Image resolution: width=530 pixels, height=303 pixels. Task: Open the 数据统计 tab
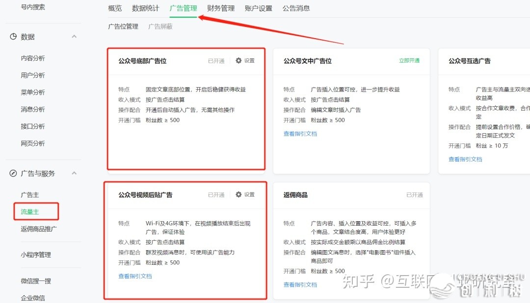pos(145,8)
